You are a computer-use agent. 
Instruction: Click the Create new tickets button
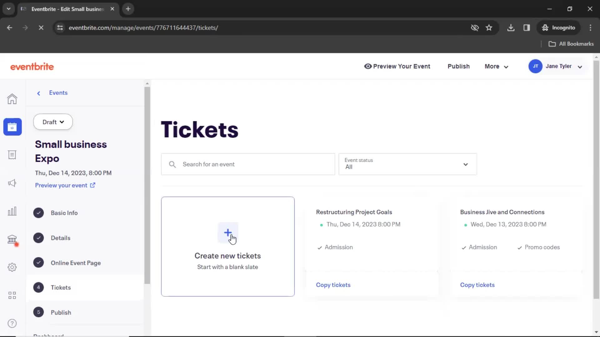tap(227, 246)
